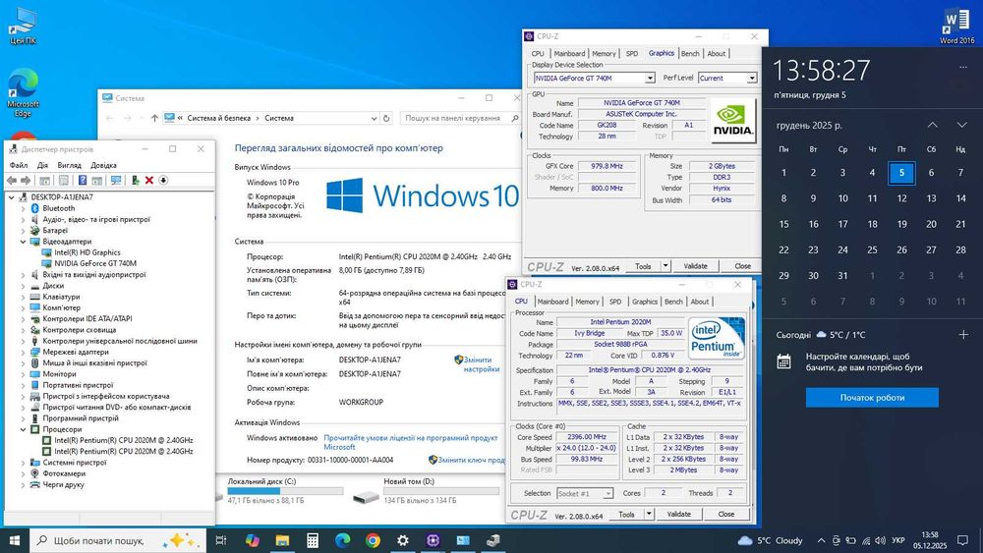Switch to Bench tab in lower CPU-Z

point(673,302)
